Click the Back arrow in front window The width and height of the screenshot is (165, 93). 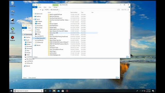click(x=34, y=10)
